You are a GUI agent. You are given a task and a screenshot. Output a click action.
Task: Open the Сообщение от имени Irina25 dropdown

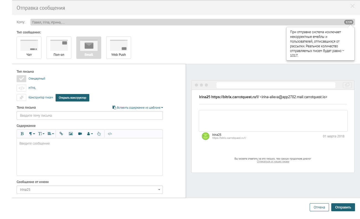click(90, 190)
